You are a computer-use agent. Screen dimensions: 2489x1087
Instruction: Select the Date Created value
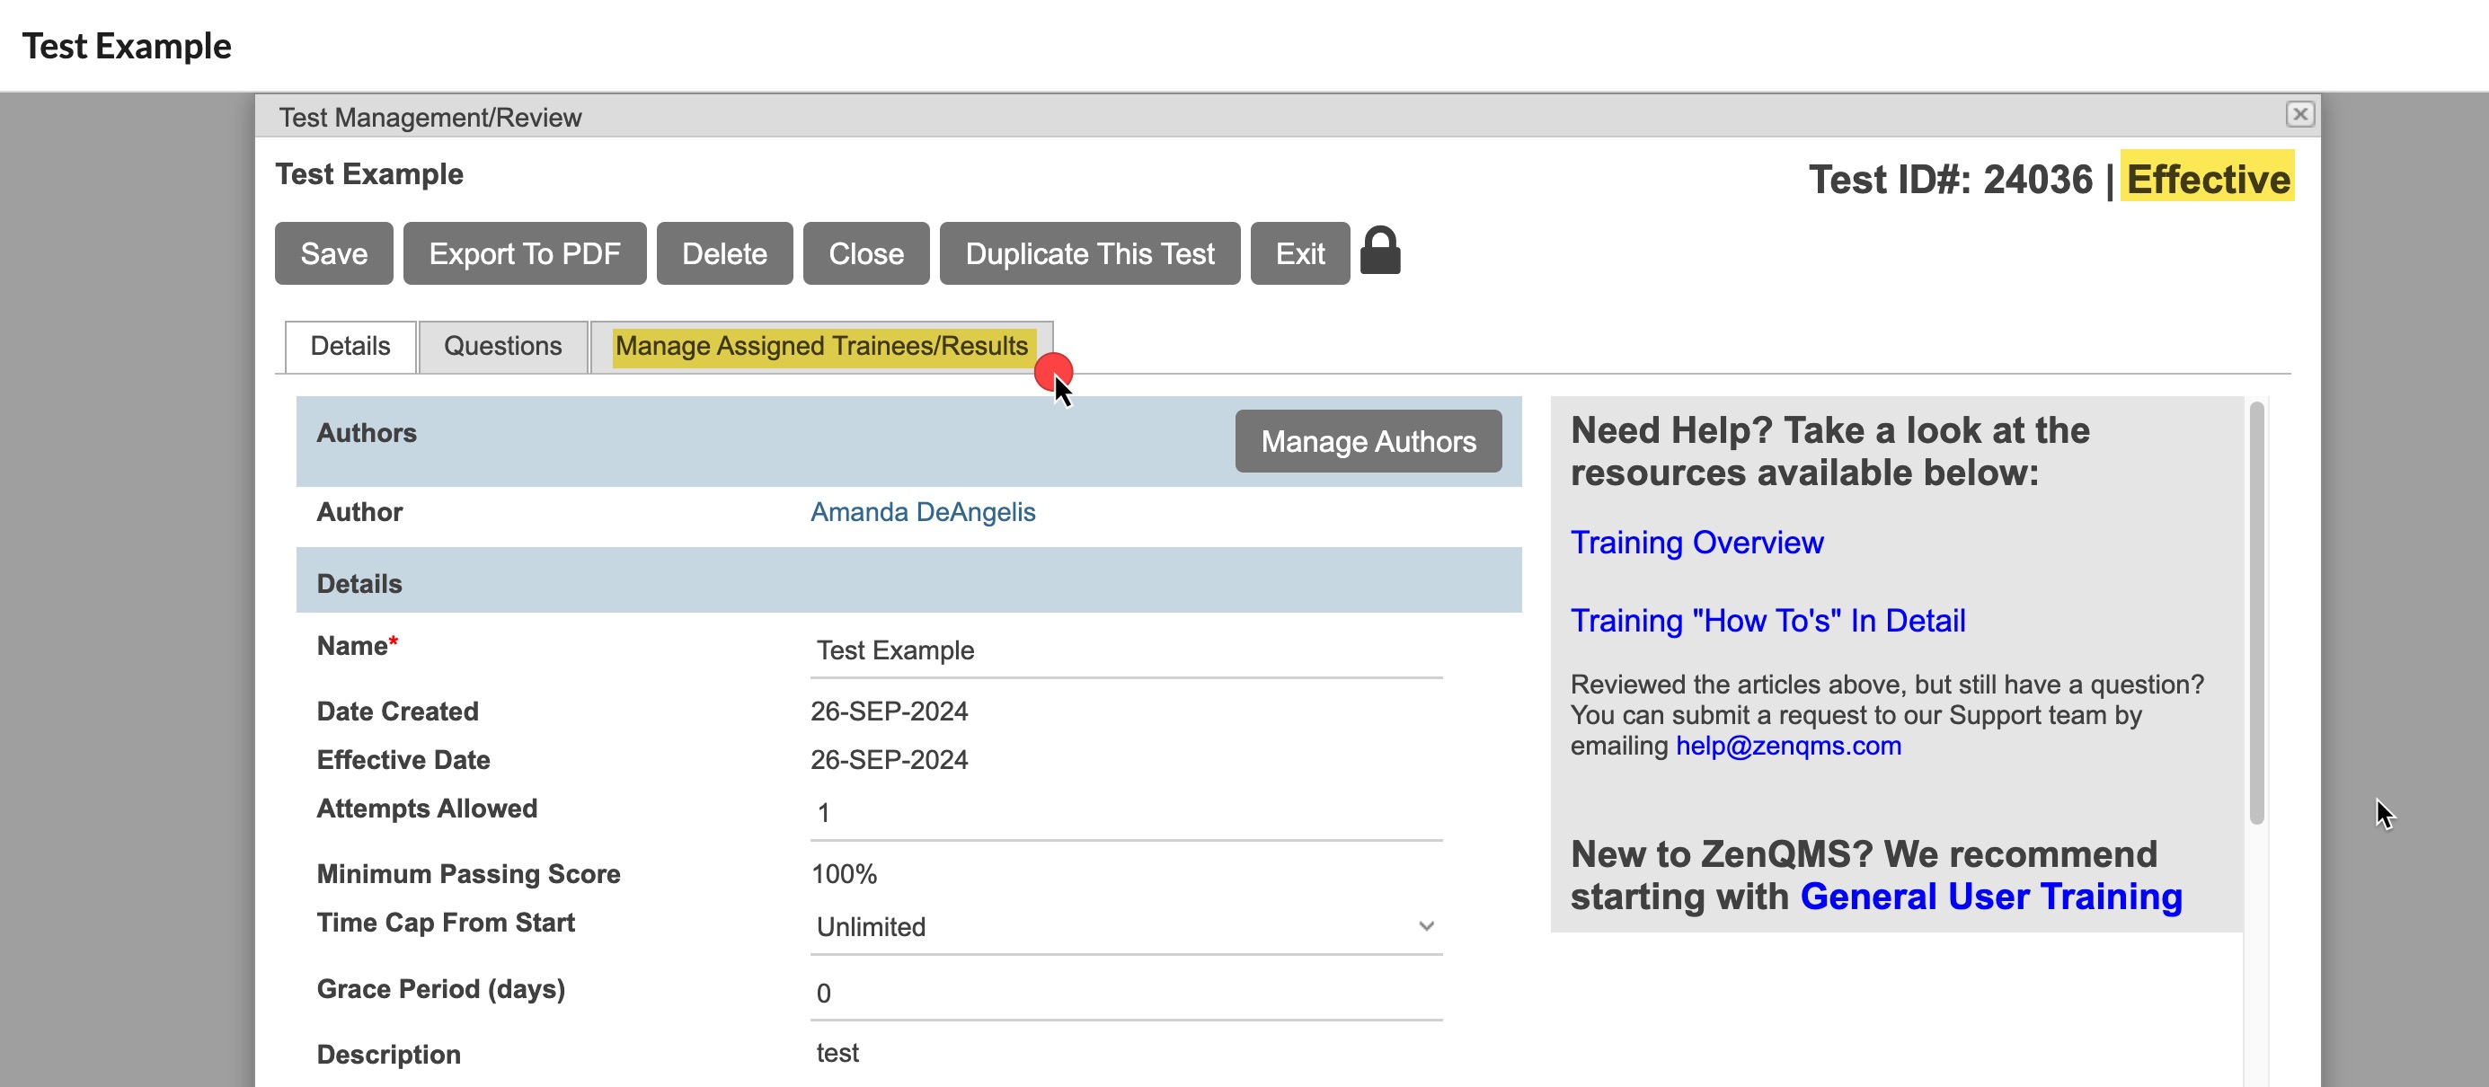[889, 711]
